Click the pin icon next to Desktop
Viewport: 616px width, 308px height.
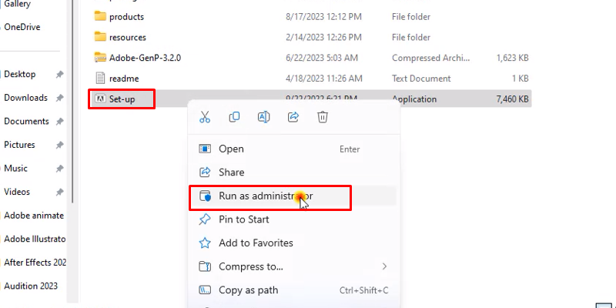coord(59,74)
